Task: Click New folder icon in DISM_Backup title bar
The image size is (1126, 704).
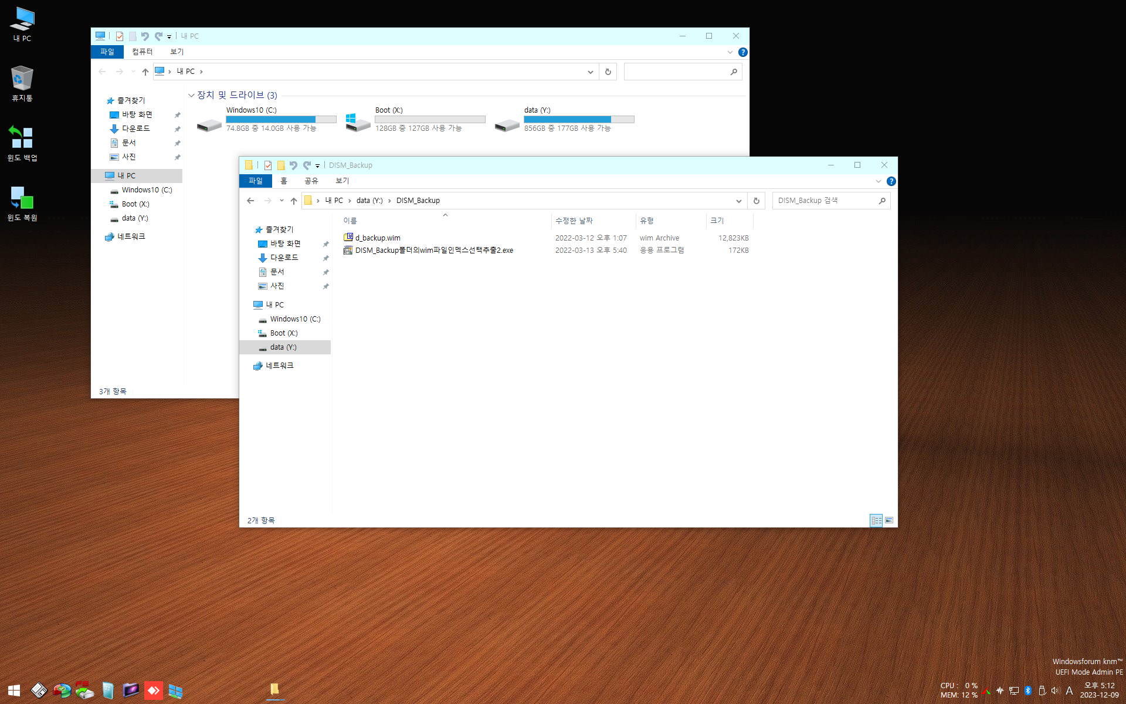Action: tap(281, 165)
